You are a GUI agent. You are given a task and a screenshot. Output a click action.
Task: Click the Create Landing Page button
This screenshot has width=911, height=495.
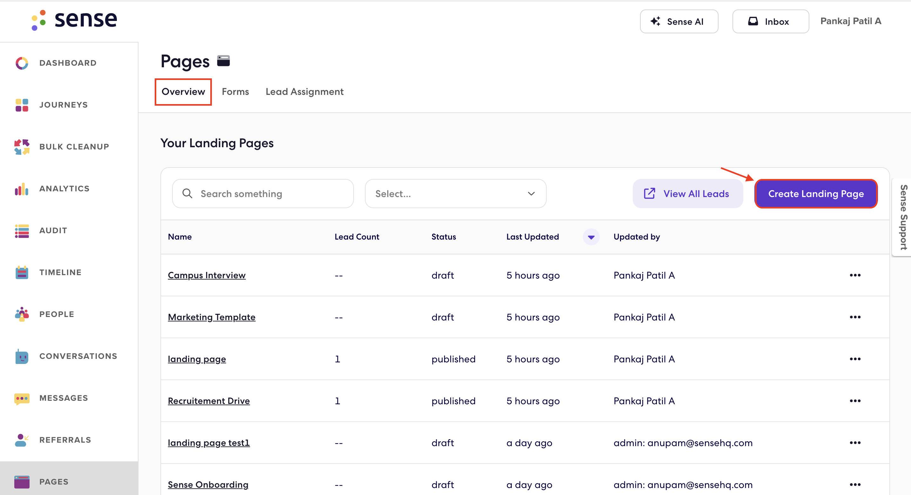point(816,194)
